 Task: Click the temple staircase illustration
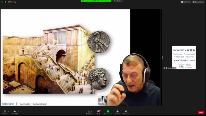pos(49,59)
